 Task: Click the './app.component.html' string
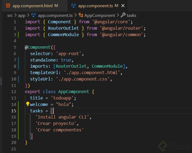pos(92,73)
